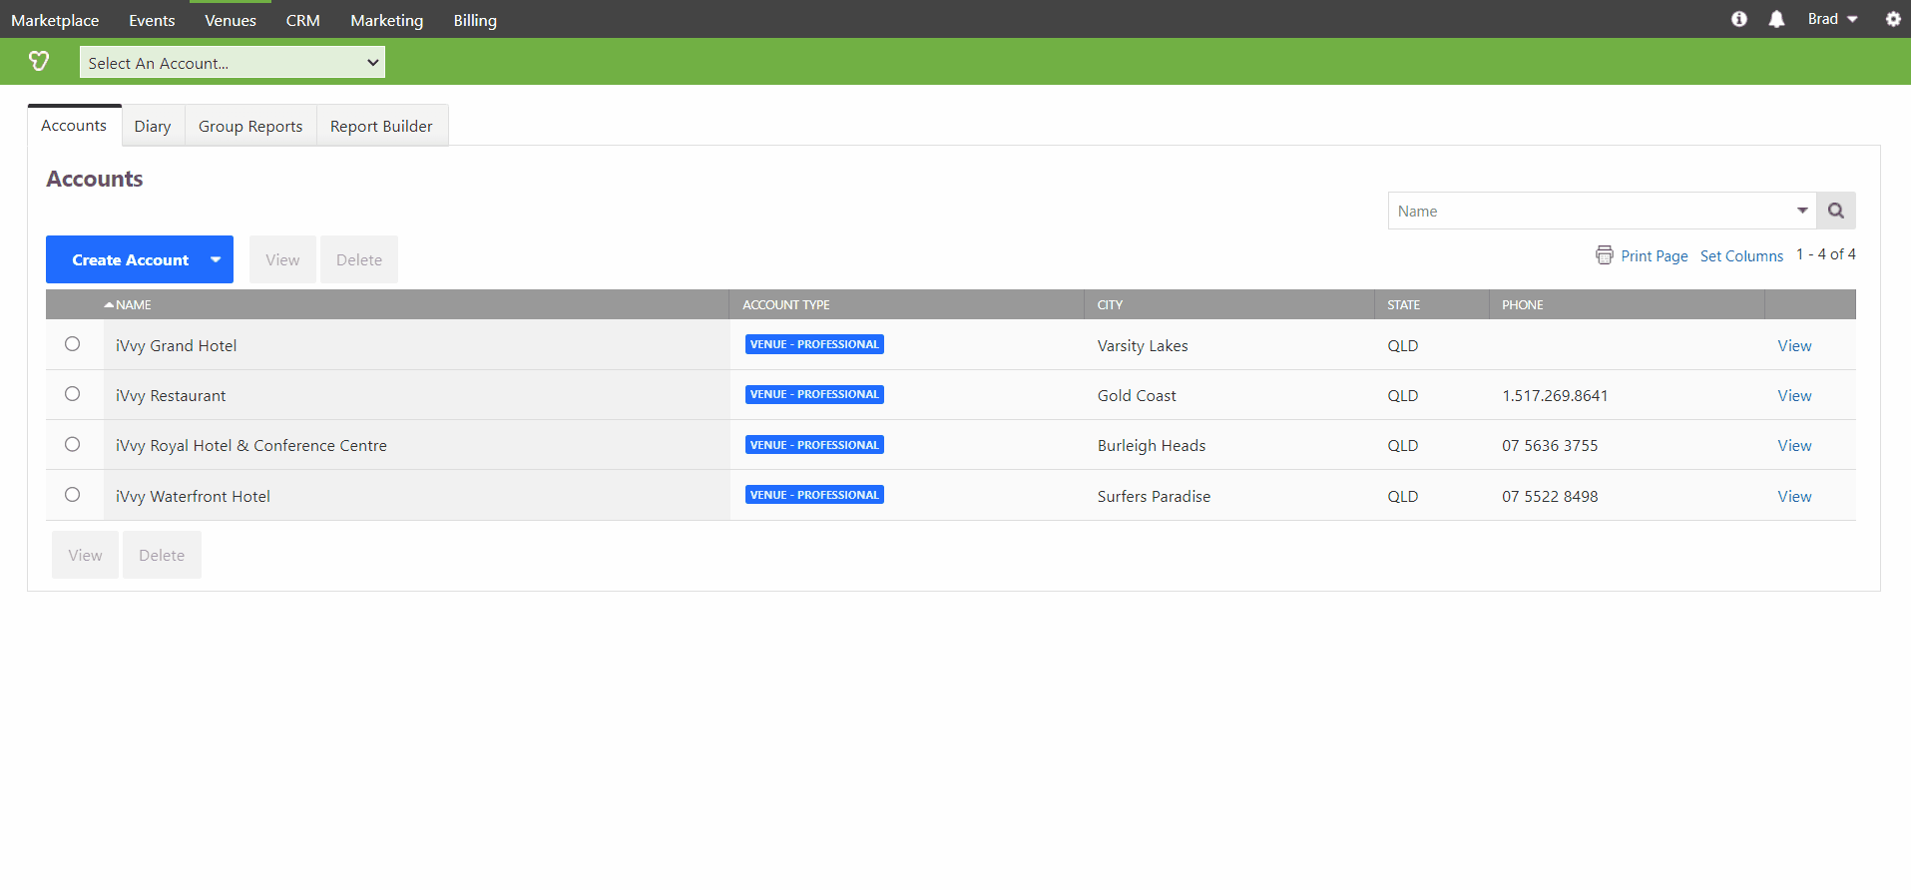The height and width of the screenshot is (890, 1911).
Task: Click the iVvy heart logo icon
Action: pos(39,62)
